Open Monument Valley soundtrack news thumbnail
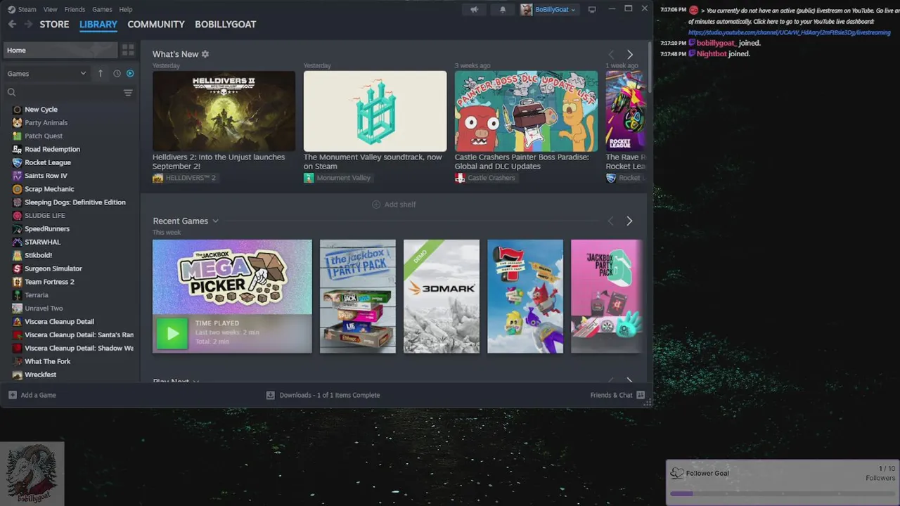This screenshot has height=506, width=900. pyautogui.click(x=375, y=111)
